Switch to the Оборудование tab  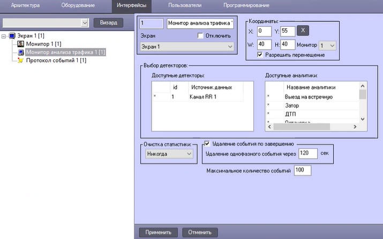pos(78,5)
